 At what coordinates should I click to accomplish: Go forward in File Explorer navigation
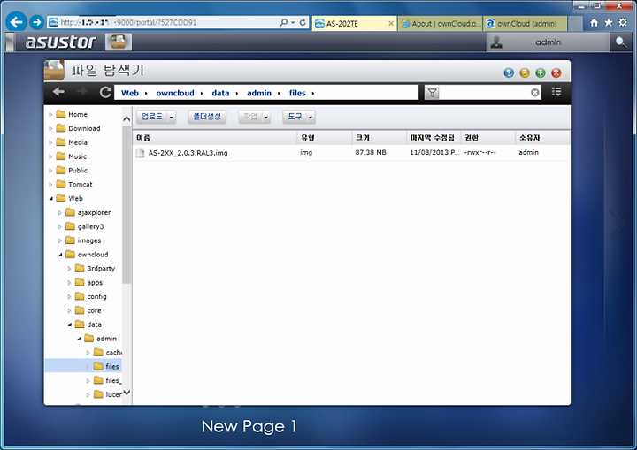(x=81, y=92)
